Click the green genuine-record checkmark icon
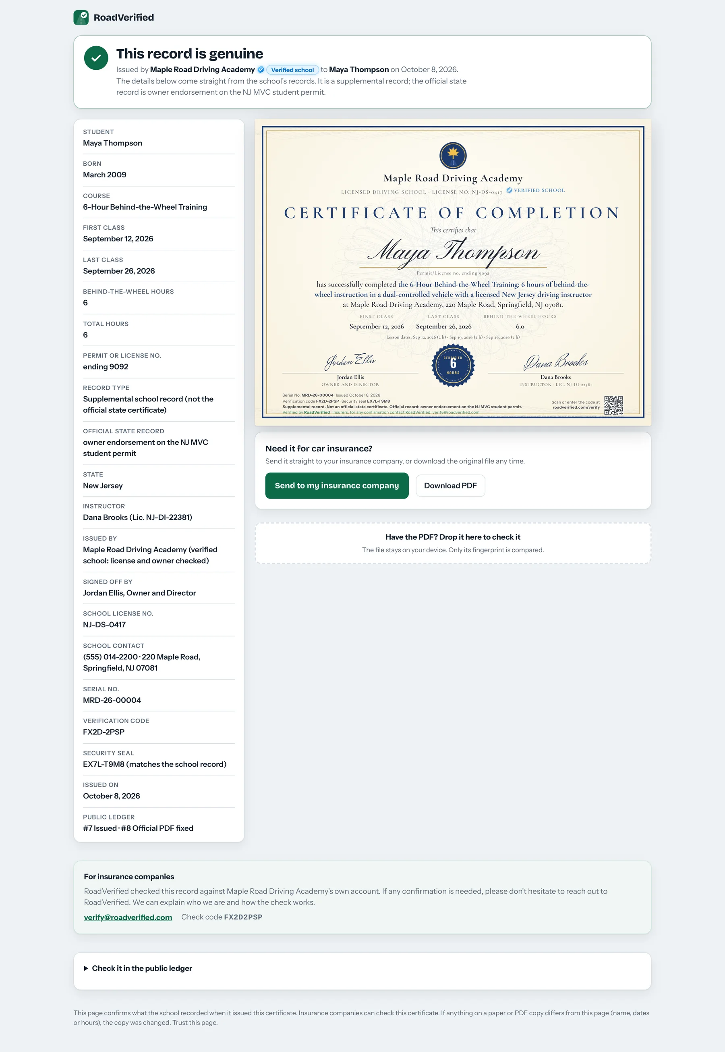Screen dimensions: 725x1052 pos(96,58)
